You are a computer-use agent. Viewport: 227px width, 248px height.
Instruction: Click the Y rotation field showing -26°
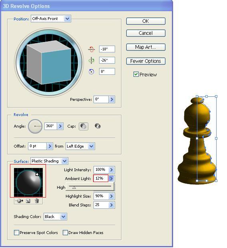(107, 60)
